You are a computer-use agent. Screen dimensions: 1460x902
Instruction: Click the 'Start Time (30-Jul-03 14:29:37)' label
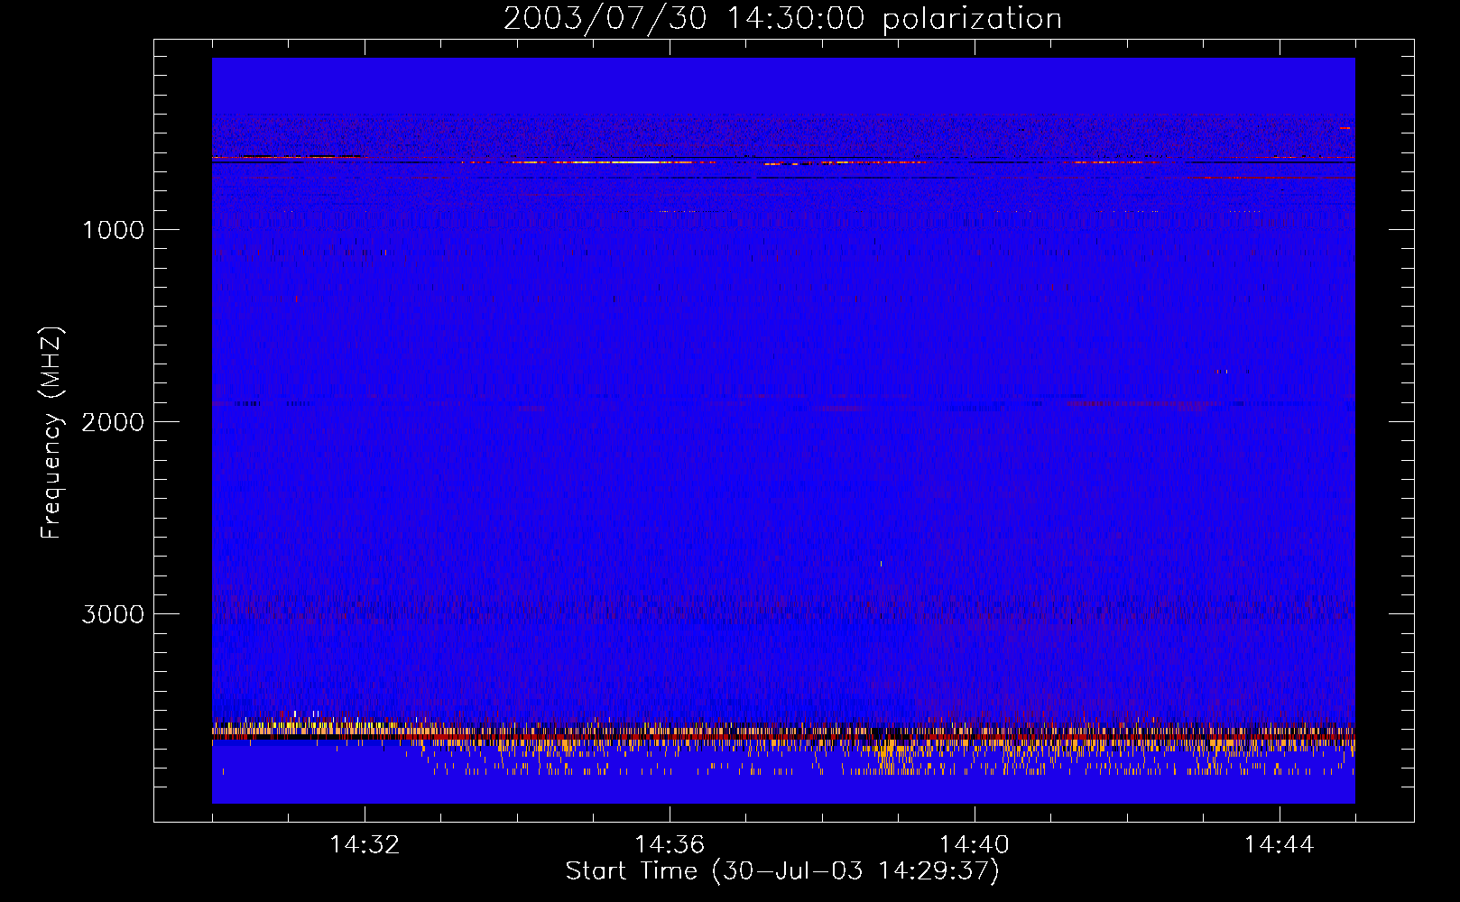[x=782, y=871]
